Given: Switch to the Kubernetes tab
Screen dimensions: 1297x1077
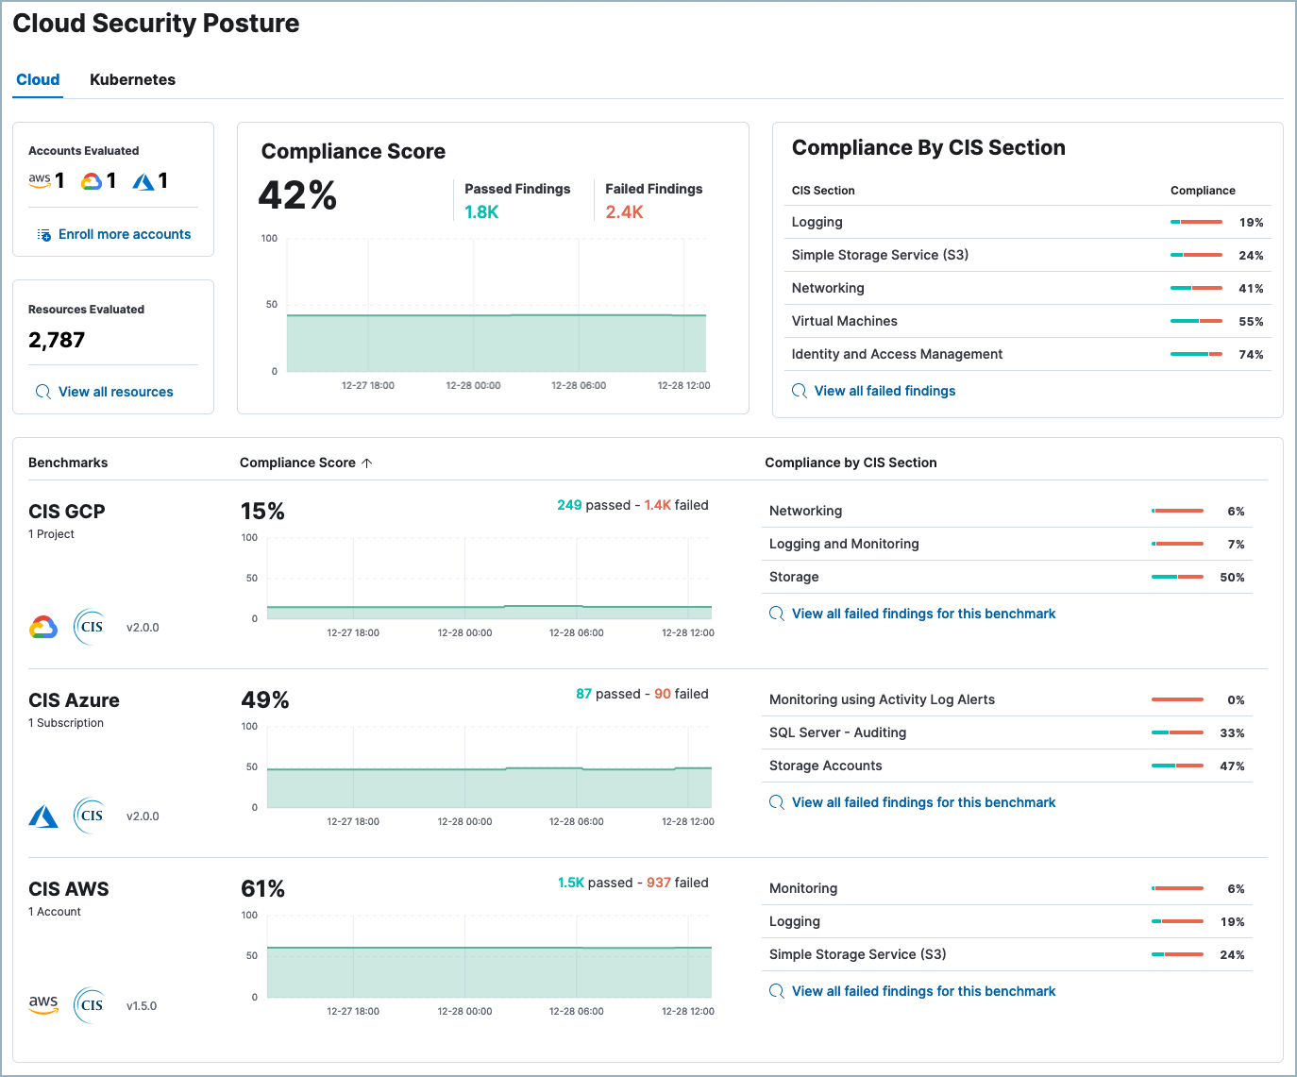Looking at the screenshot, I should tap(132, 79).
